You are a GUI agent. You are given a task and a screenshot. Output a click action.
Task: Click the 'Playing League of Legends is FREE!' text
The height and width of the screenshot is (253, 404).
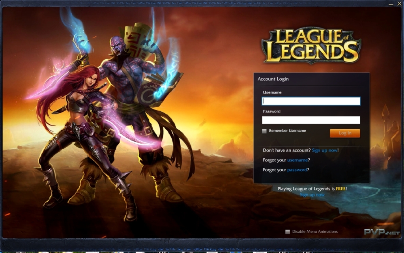pyautogui.click(x=312, y=189)
